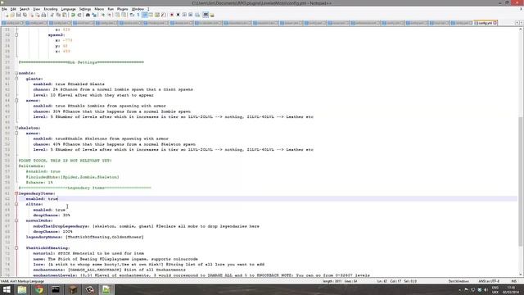Open the Encoding menu

[x=51, y=9]
